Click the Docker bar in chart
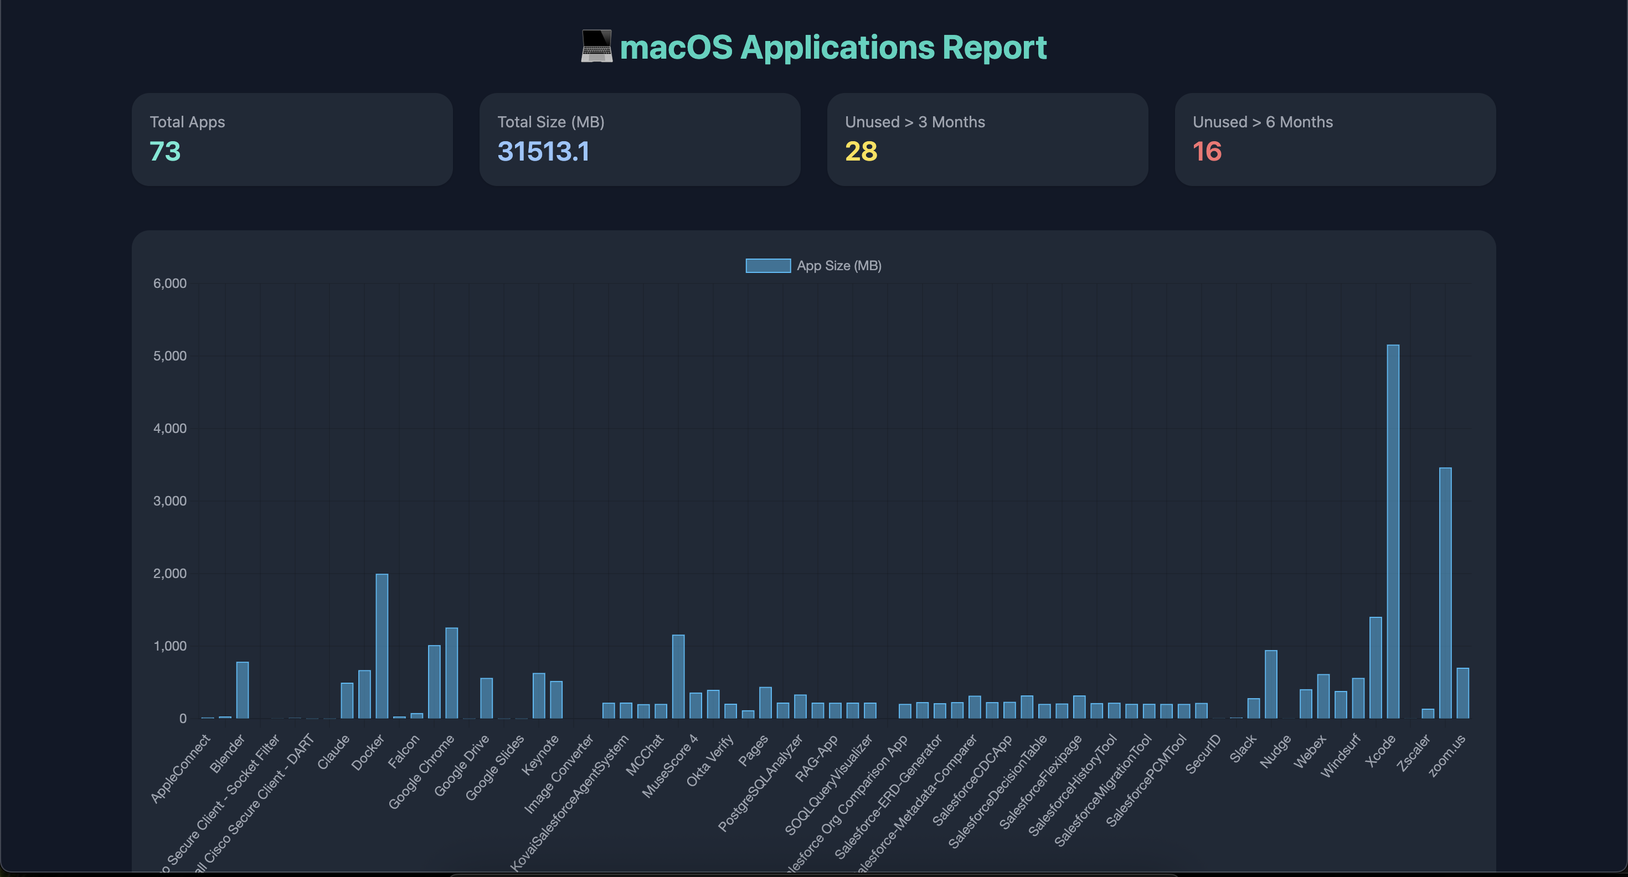This screenshot has height=877, width=1628. 382,646
